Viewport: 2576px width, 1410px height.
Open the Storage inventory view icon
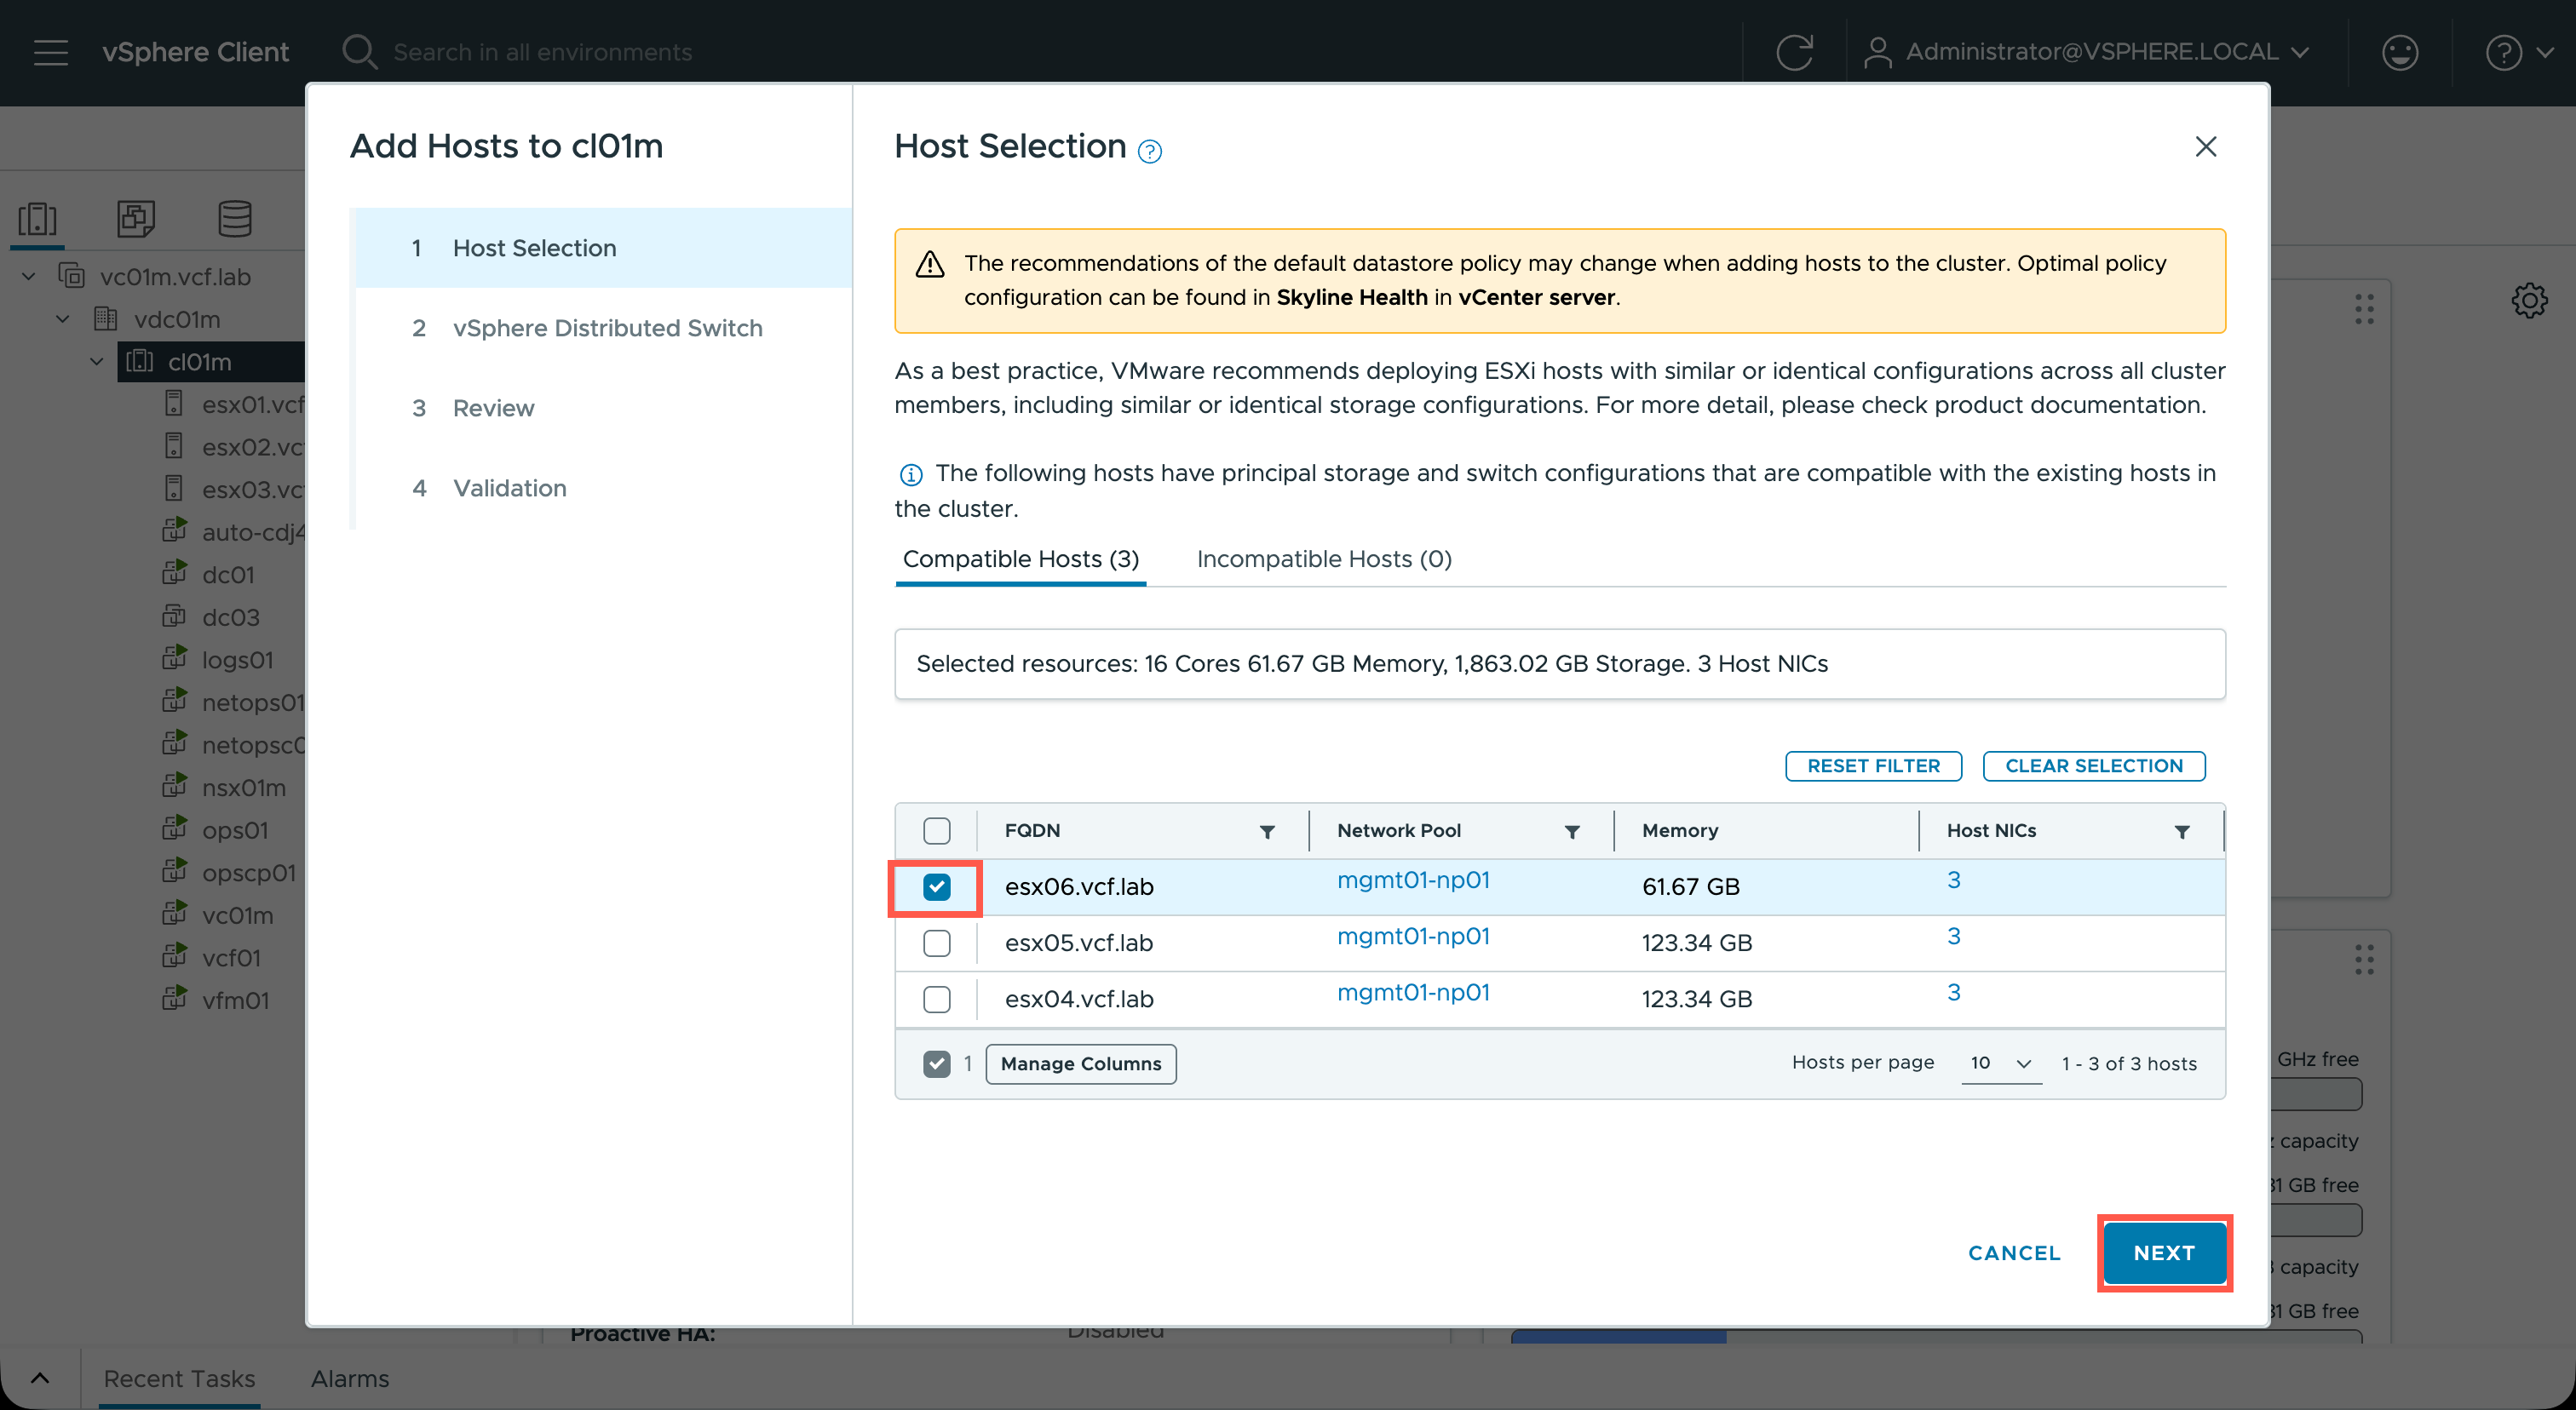click(235, 218)
